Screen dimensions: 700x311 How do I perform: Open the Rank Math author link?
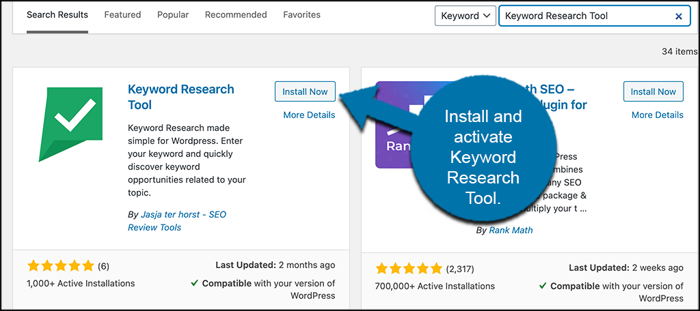click(x=511, y=231)
